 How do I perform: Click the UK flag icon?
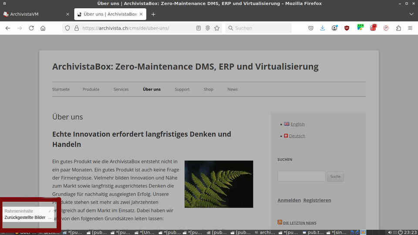point(287,124)
